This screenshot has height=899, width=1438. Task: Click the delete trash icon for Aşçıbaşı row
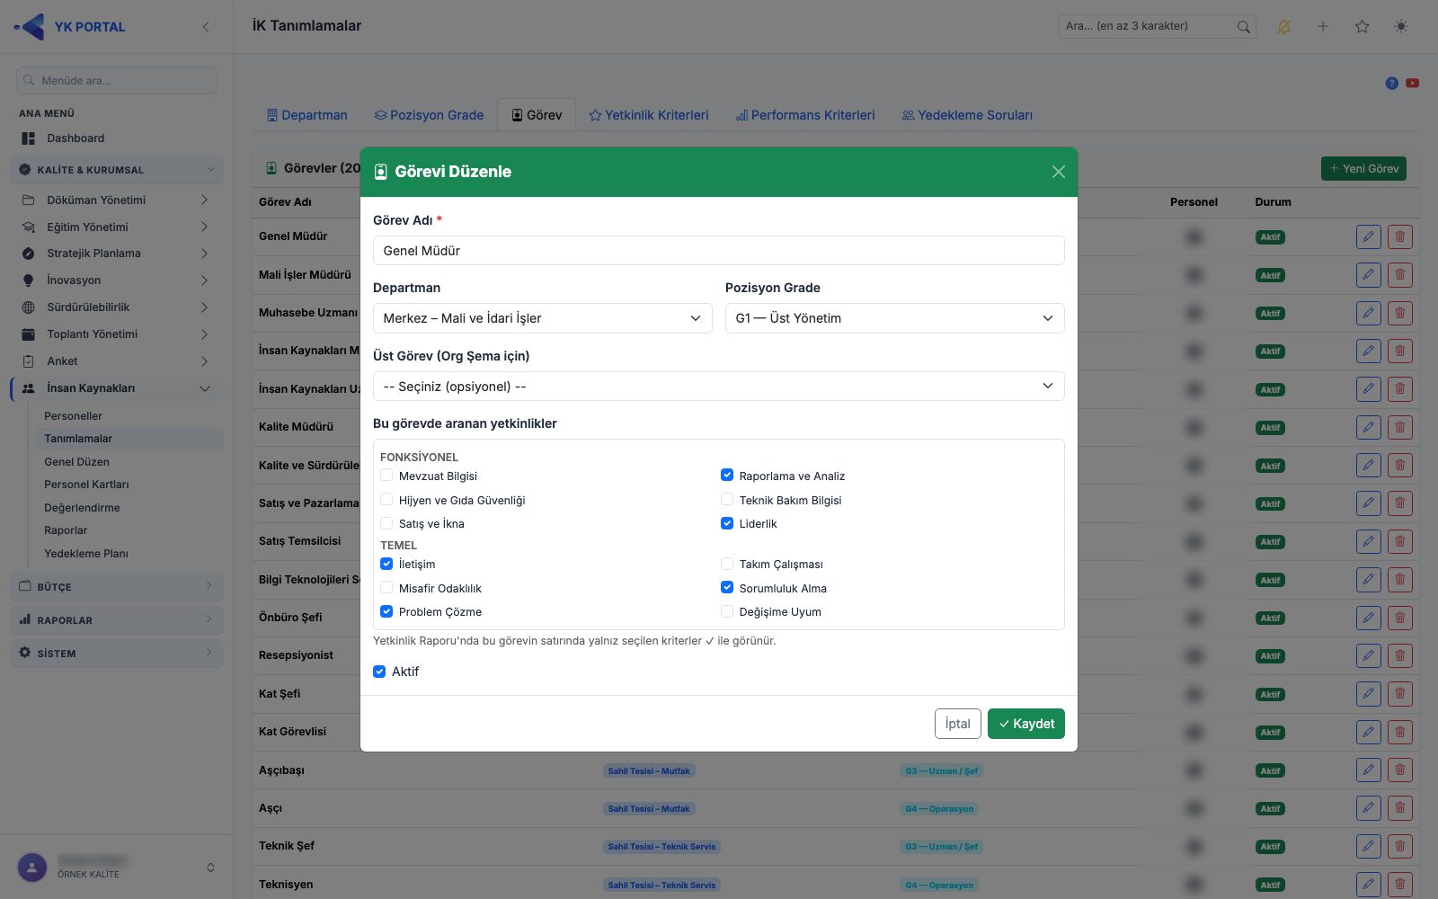pos(1399,770)
